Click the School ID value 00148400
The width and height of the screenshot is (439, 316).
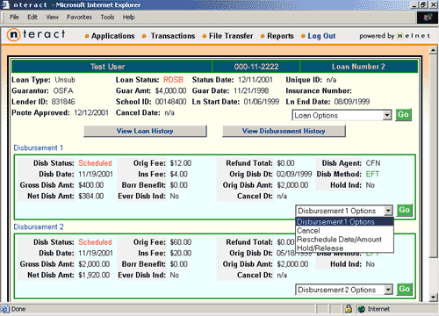point(170,102)
